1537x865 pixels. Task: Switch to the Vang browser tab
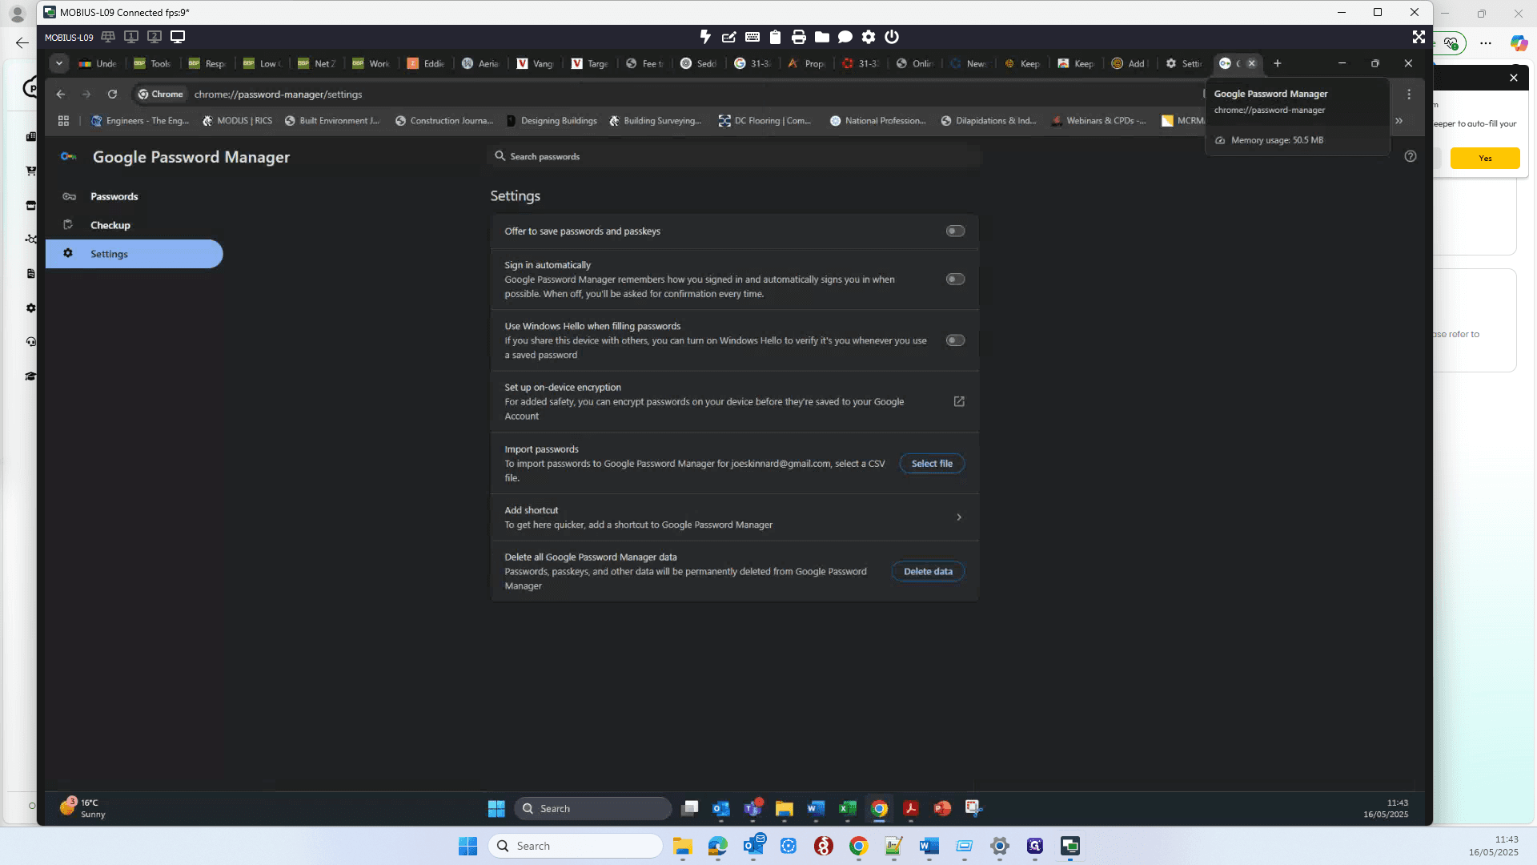point(536,63)
